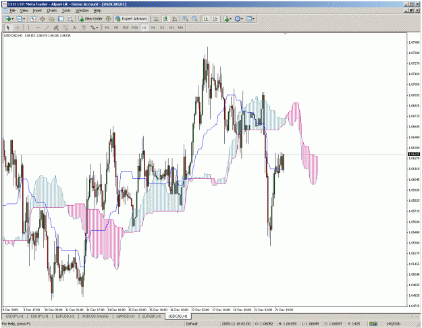Select the Cursor arrow tool

[8, 28]
